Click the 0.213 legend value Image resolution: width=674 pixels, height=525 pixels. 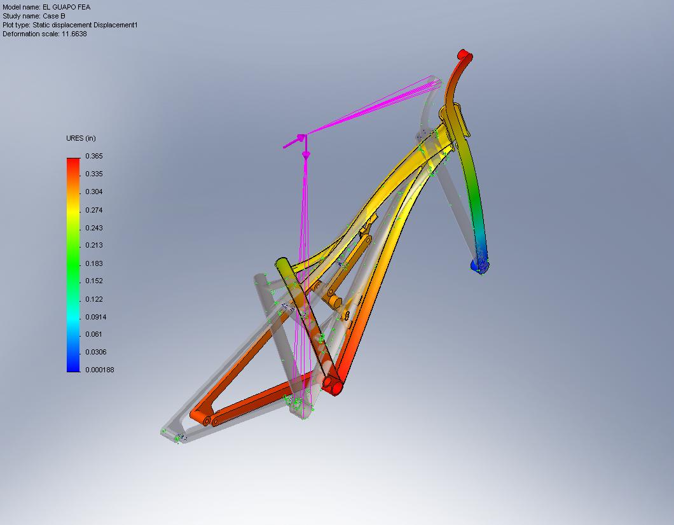click(93, 245)
